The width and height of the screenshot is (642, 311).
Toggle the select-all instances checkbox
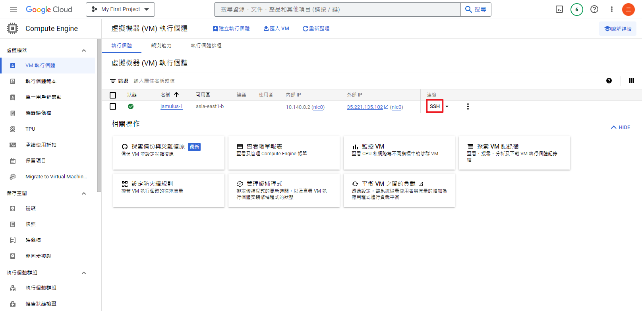pyautogui.click(x=113, y=95)
